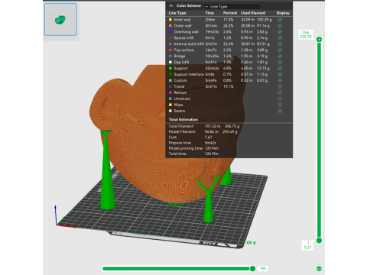Screen dimensions: 367x275
Task: Select the plate 1 thumbnail
Action: click(60, 19)
